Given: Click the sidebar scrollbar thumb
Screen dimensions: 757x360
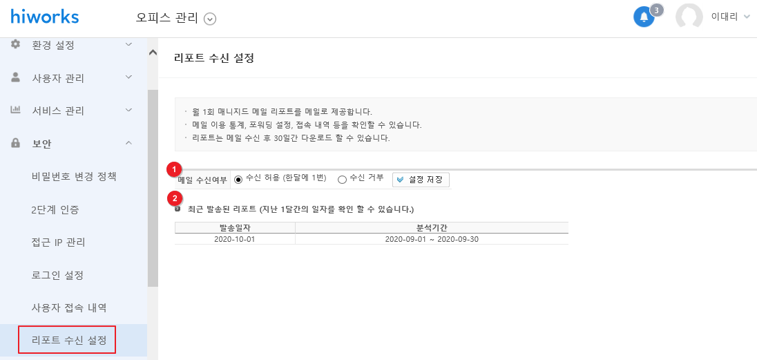Looking at the screenshot, I should [x=153, y=189].
